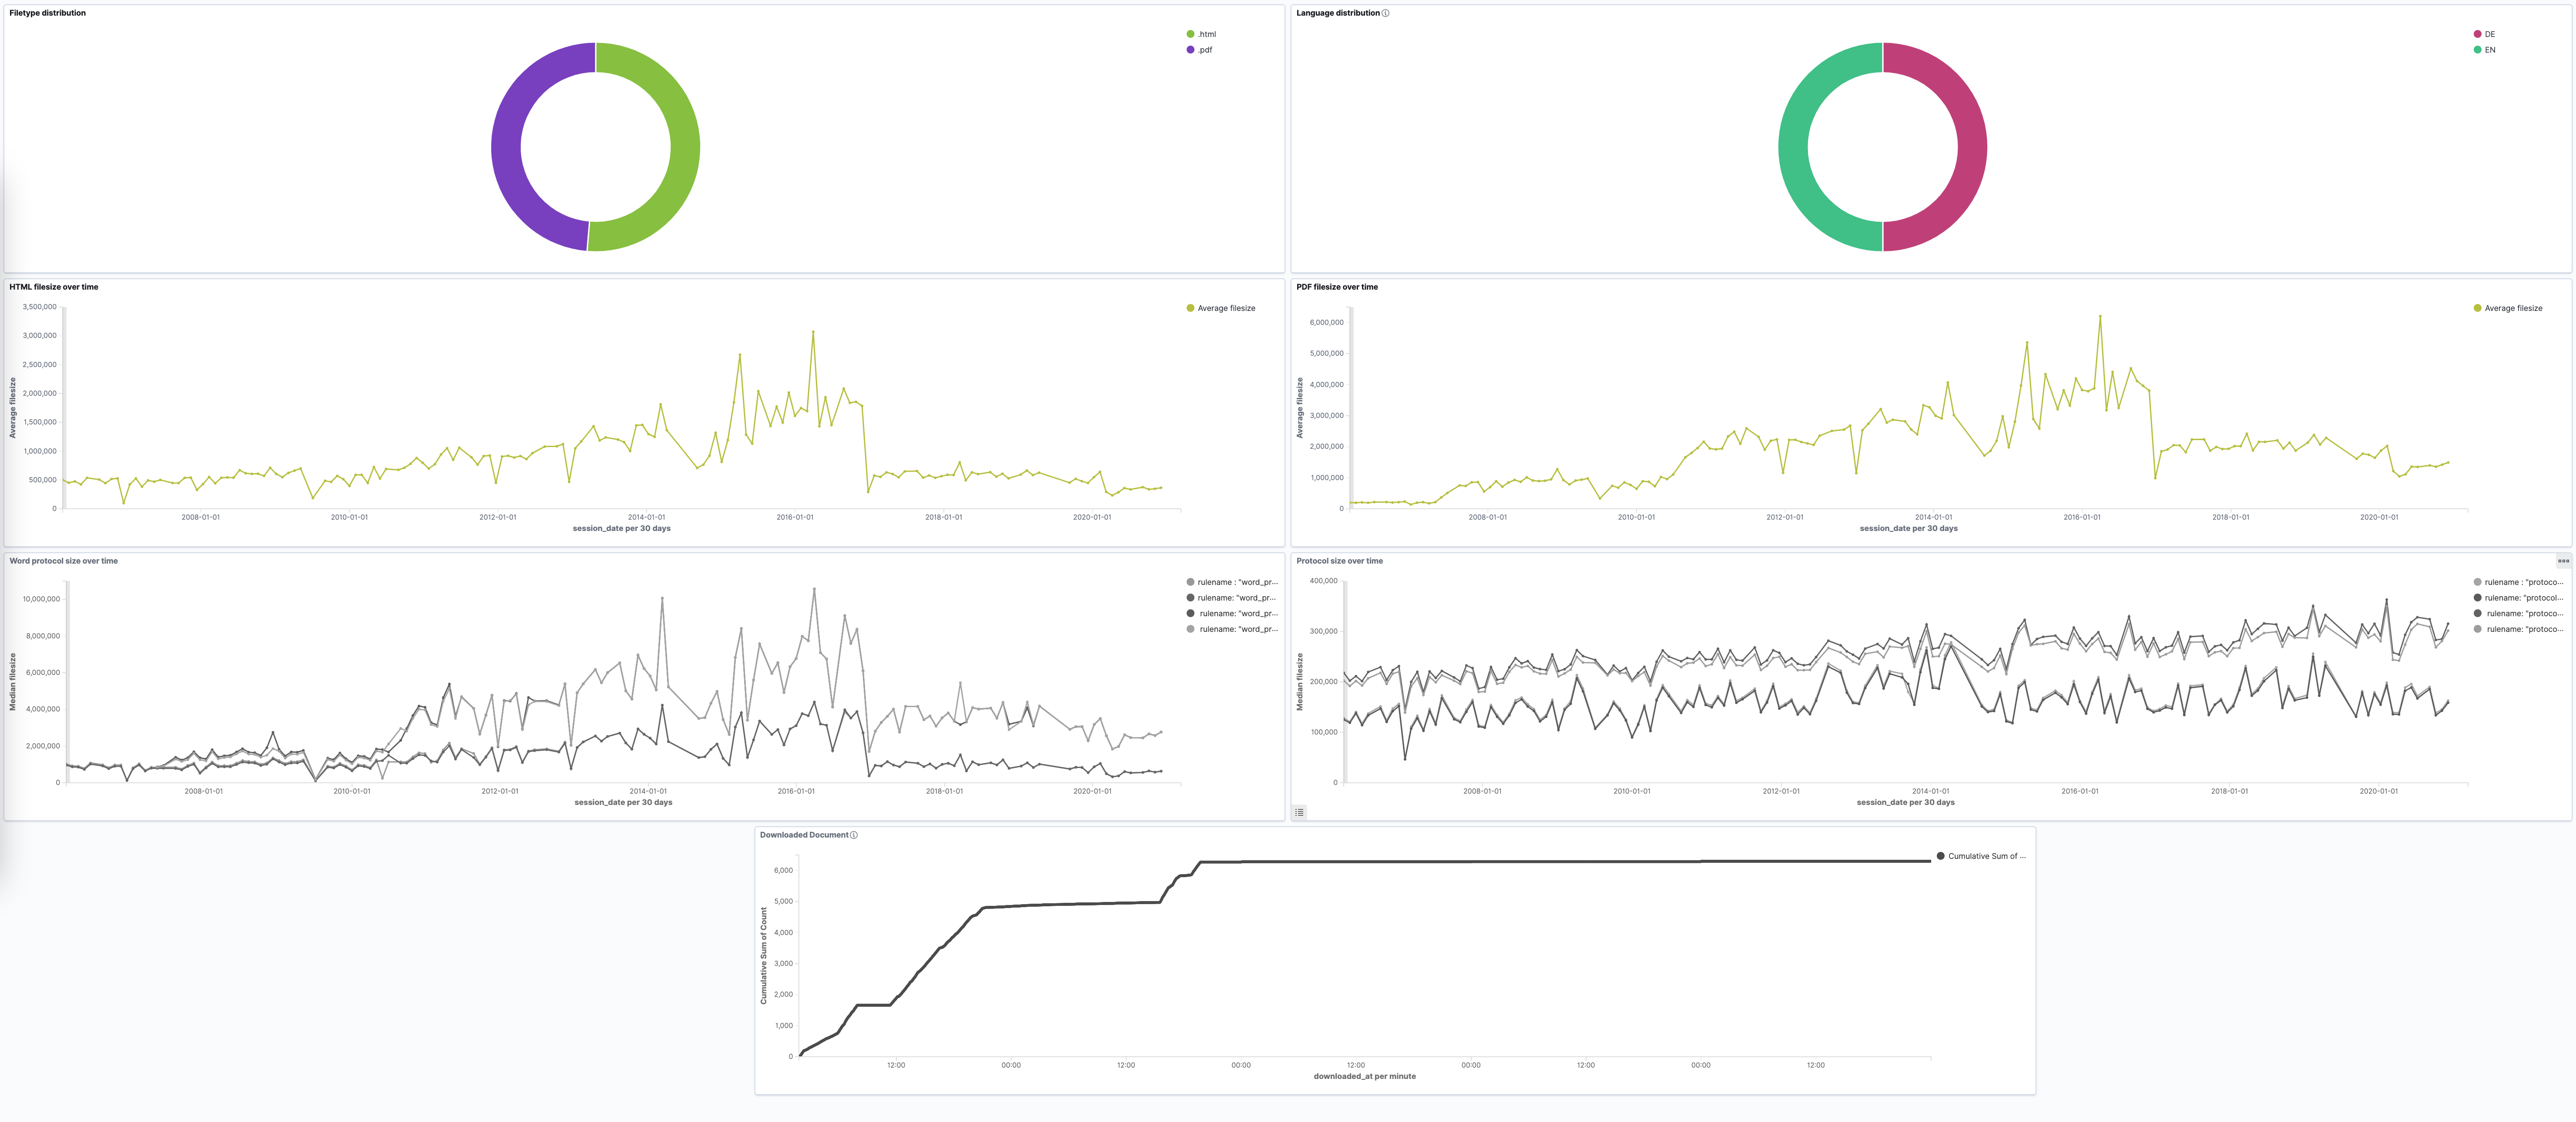Toggle legend list icon in Protocol size panel
The image size is (2576, 1122).
pos(1299,812)
